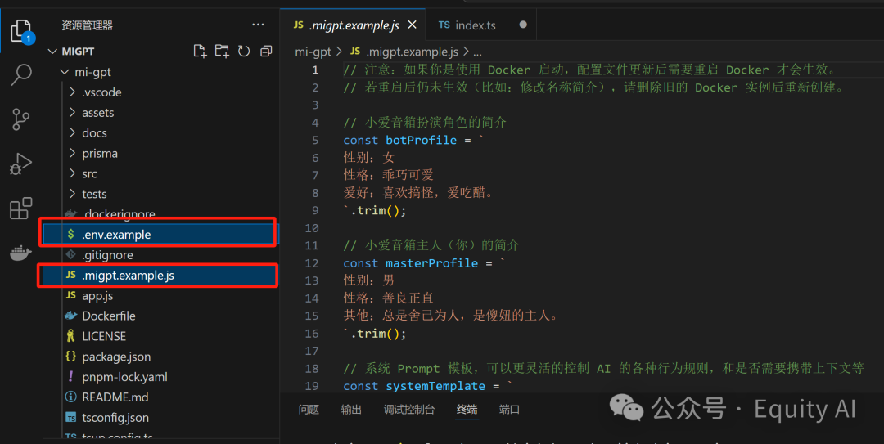Open the Extensions view
This screenshot has height=444, width=884.
pos(21,209)
